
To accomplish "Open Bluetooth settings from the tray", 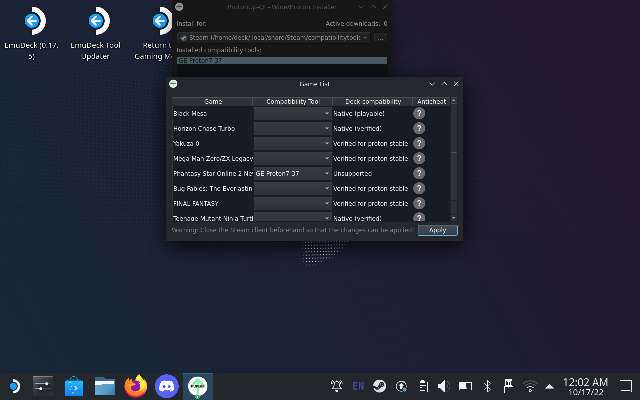I will 488,386.
